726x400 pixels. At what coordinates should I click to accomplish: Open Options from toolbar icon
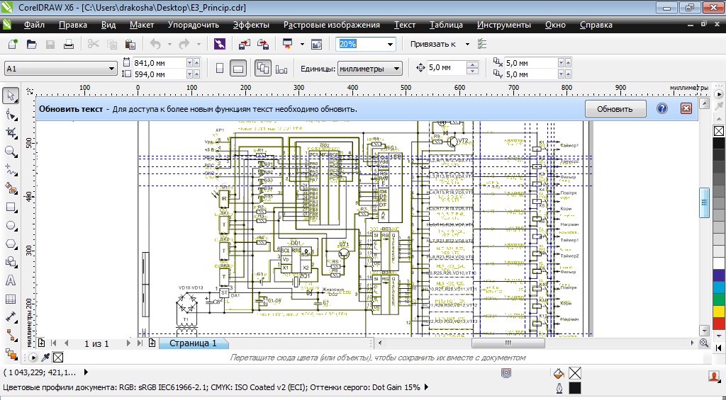click(482, 44)
